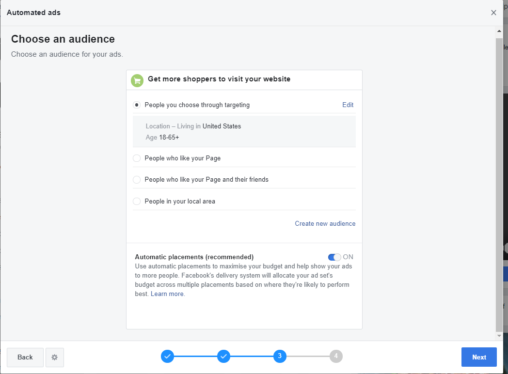Choose People who like your Page and their friends

pyautogui.click(x=137, y=180)
